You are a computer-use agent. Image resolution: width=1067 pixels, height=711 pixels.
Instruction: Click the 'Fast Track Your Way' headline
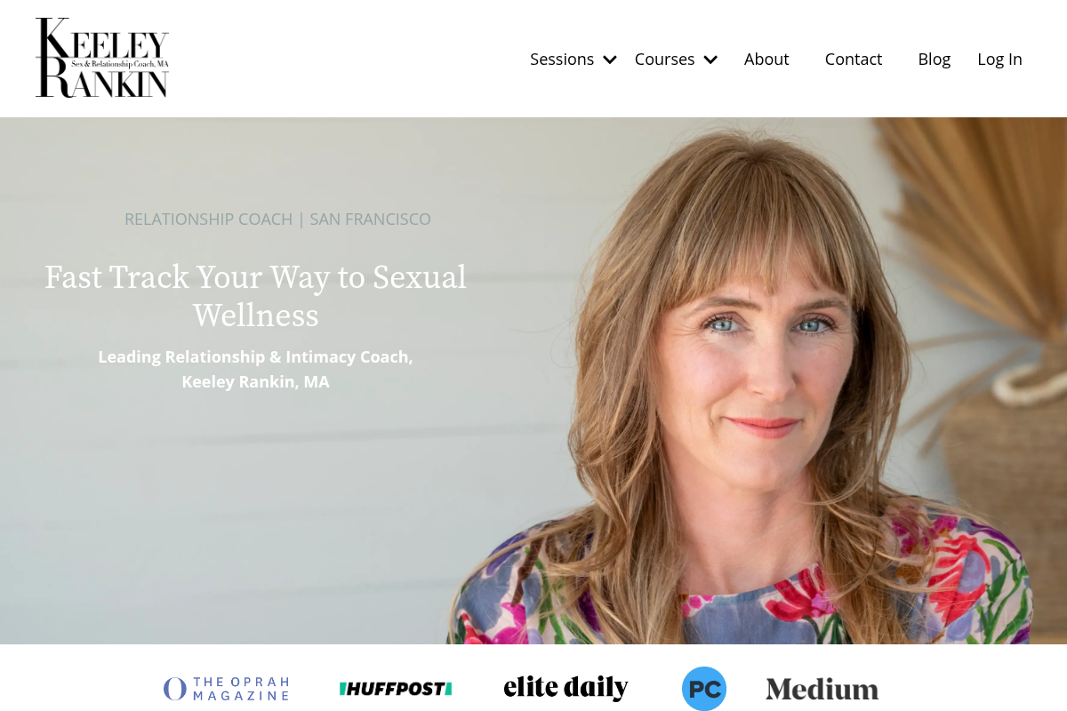point(255,296)
